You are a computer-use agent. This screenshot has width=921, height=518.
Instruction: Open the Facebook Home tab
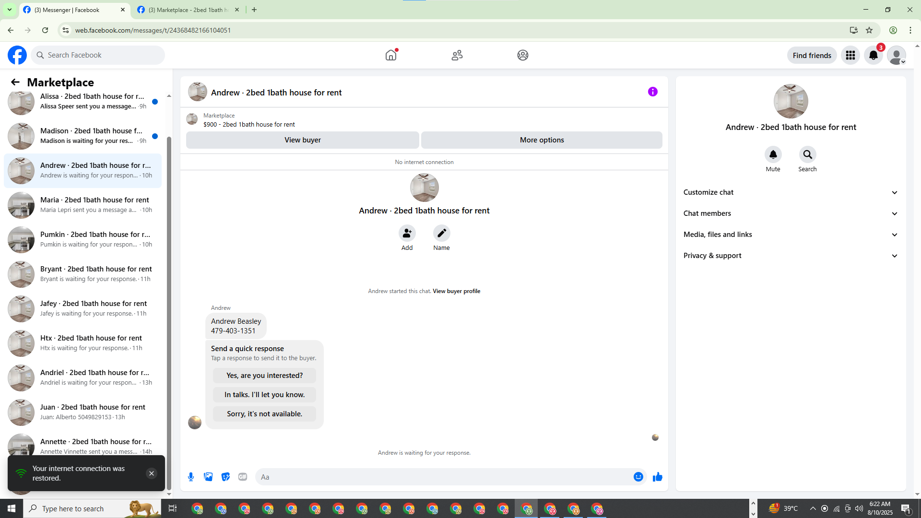[391, 55]
